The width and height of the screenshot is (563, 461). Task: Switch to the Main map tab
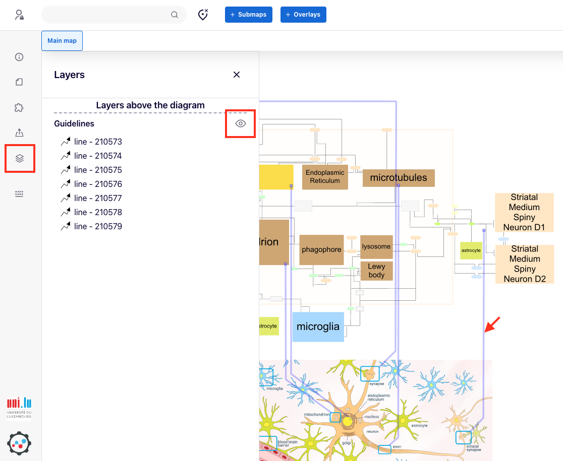pos(62,41)
